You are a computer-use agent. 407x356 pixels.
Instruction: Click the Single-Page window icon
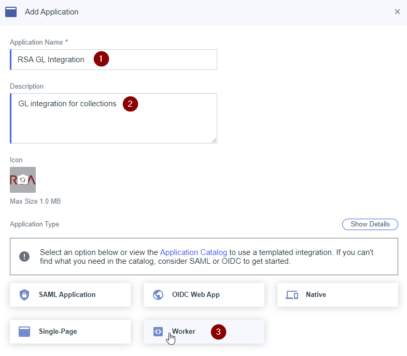coord(24,332)
